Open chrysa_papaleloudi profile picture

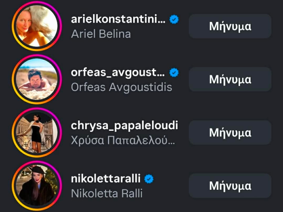pyautogui.click(x=37, y=132)
